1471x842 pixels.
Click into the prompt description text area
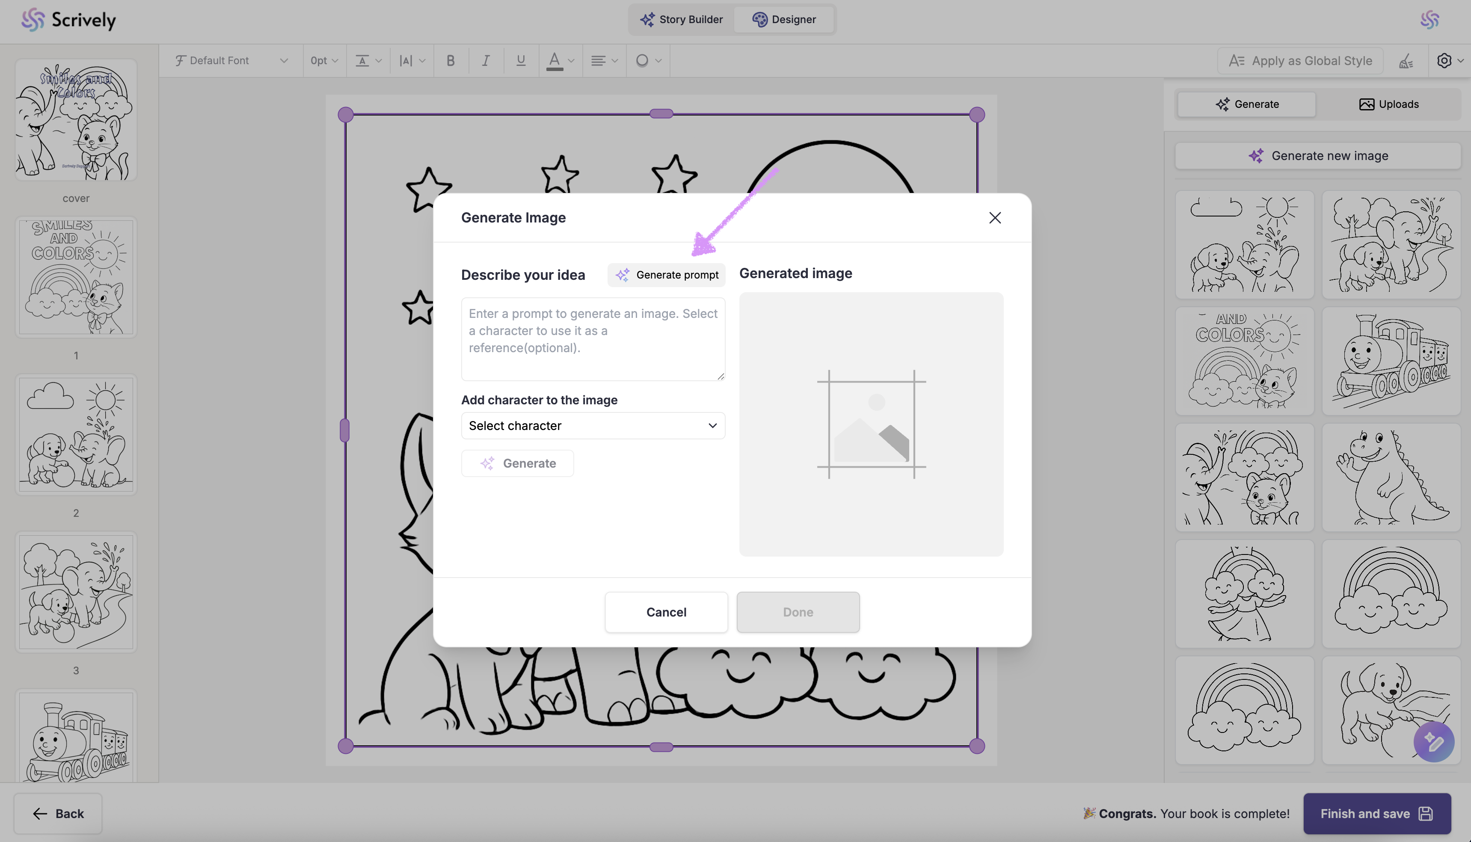pos(593,339)
